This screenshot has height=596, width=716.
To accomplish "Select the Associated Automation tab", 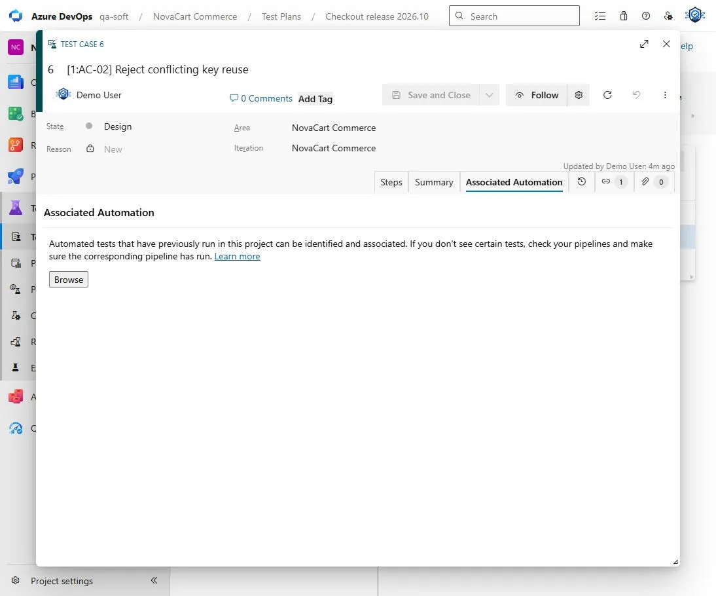I will pyautogui.click(x=514, y=182).
